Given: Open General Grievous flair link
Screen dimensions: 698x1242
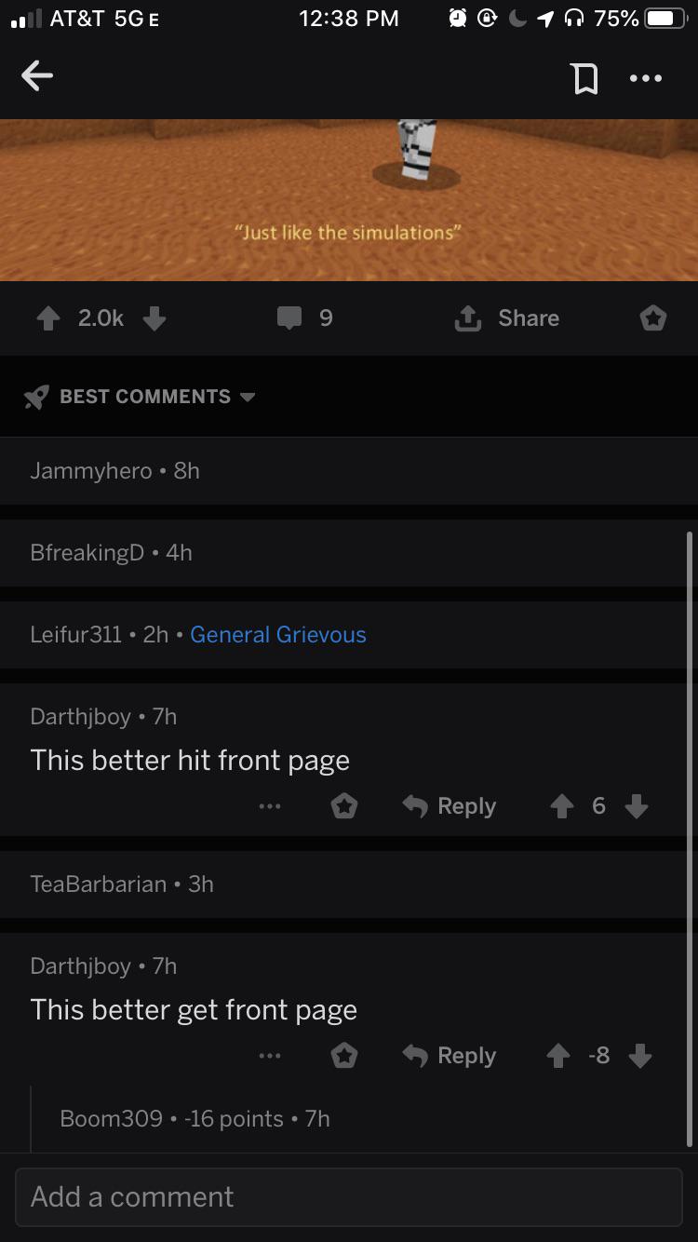Looking at the screenshot, I should click(277, 634).
